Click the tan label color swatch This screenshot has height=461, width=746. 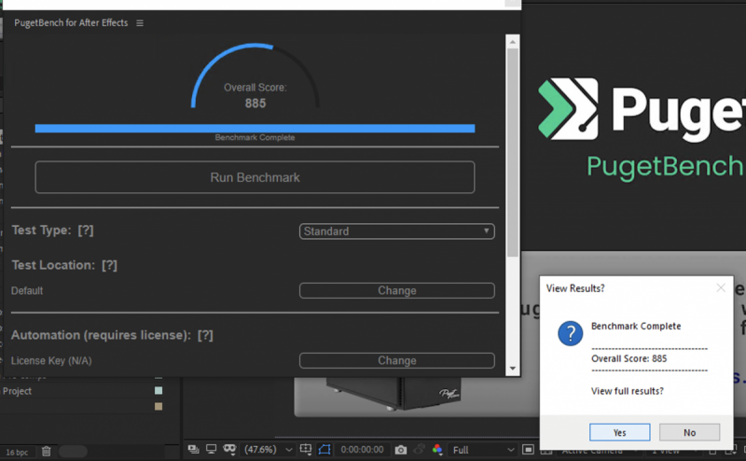(159, 406)
